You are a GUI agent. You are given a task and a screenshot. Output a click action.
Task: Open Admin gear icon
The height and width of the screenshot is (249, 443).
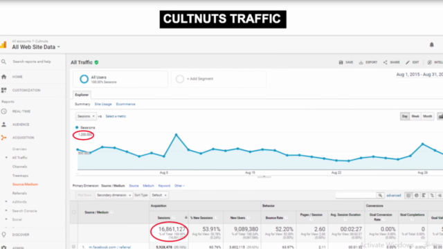click(3, 248)
